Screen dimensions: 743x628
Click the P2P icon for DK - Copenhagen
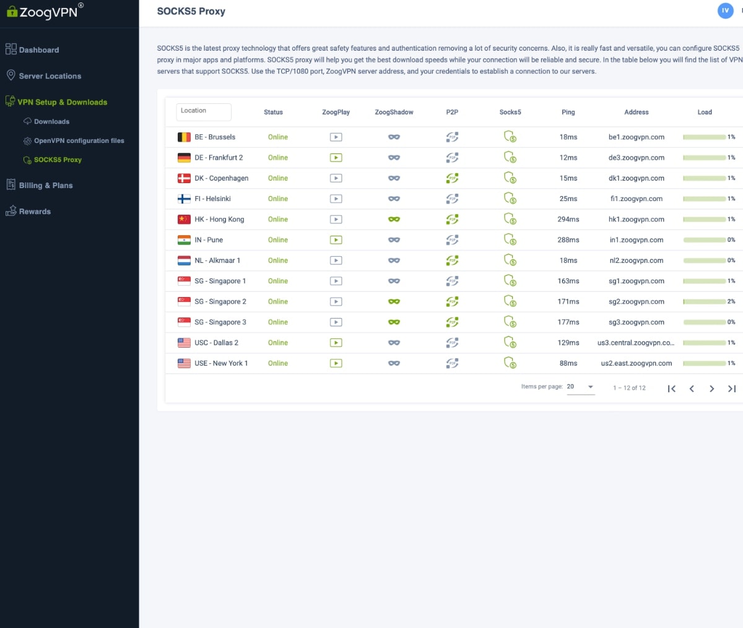tap(452, 178)
